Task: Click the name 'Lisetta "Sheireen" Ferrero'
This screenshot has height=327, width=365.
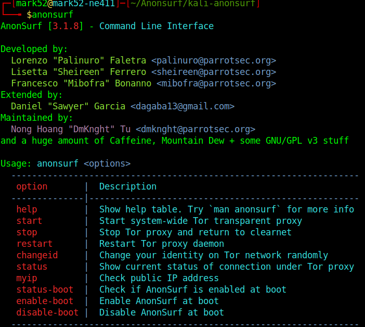Action: (79, 72)
